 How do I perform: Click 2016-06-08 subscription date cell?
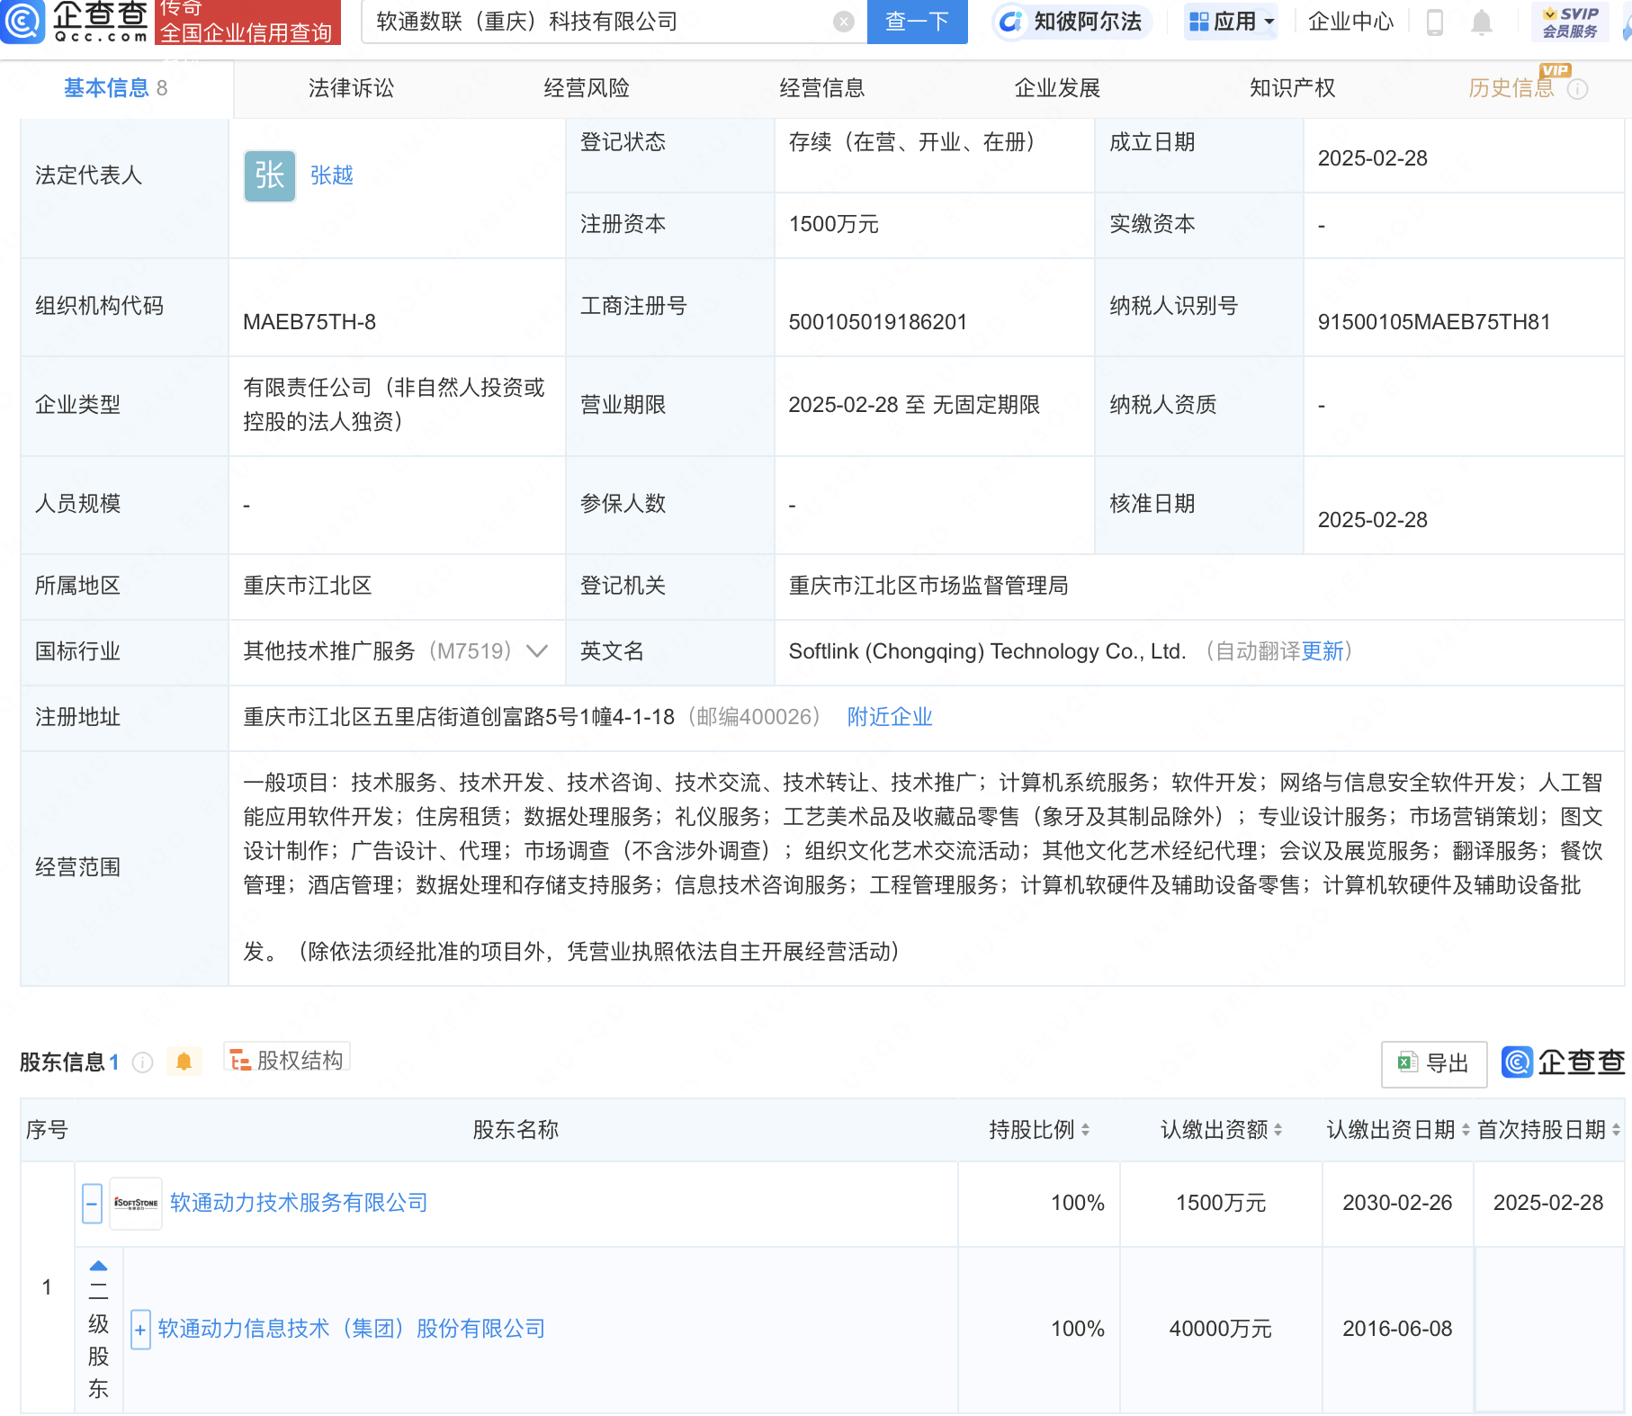[x=1397, y=1329]
